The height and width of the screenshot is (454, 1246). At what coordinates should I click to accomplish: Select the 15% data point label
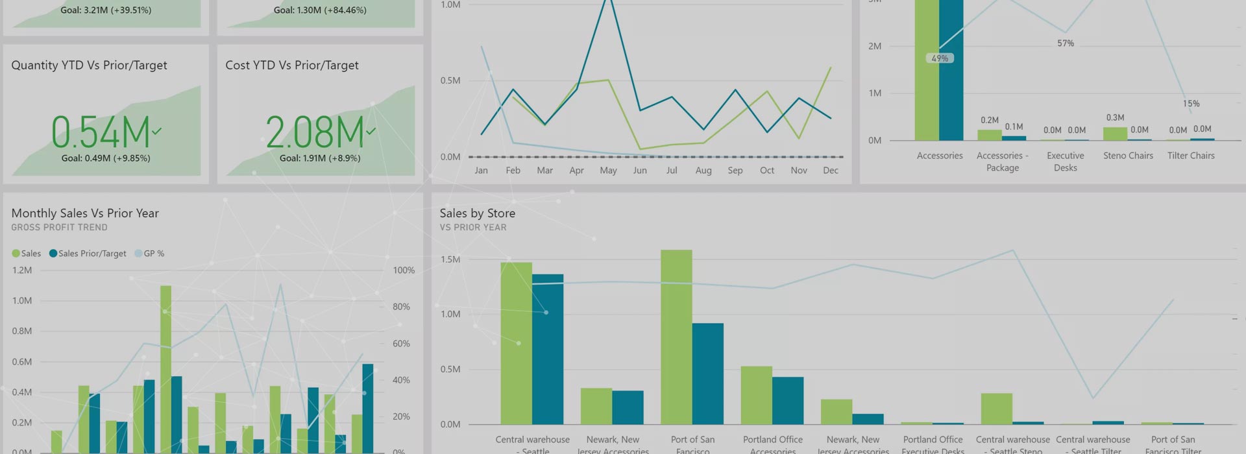coord(1191,104)
